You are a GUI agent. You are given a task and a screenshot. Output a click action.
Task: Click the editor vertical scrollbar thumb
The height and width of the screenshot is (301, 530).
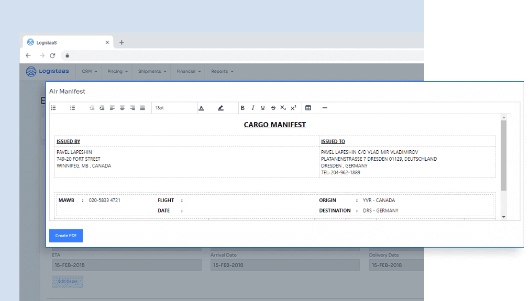point(504,155)
